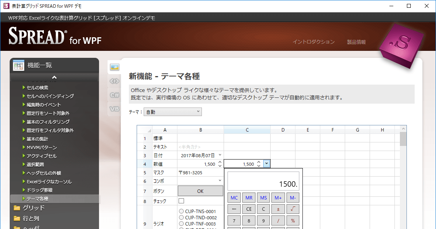Open the sample preview tab icon

tap(115, 67)
